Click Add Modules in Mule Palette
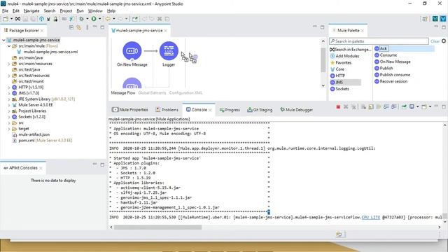448x252 pixels. (x=345, y=56)
